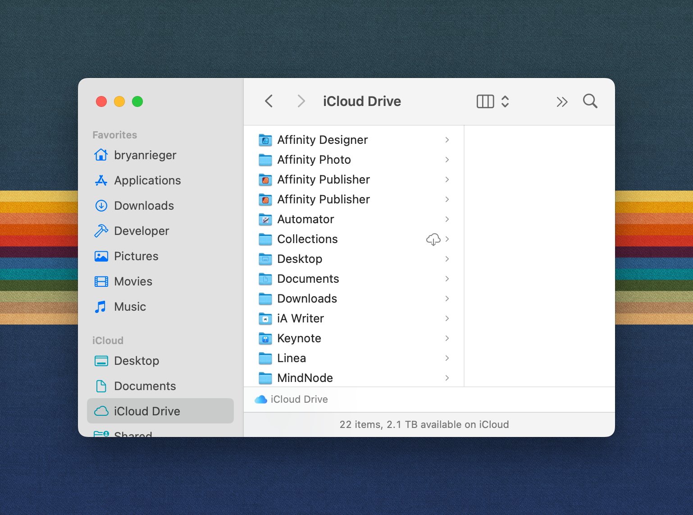The image size is (693, 515).
Task: Click iCloud Drive in the path bar
Action: pyautogui.click(x=299, y=400)
